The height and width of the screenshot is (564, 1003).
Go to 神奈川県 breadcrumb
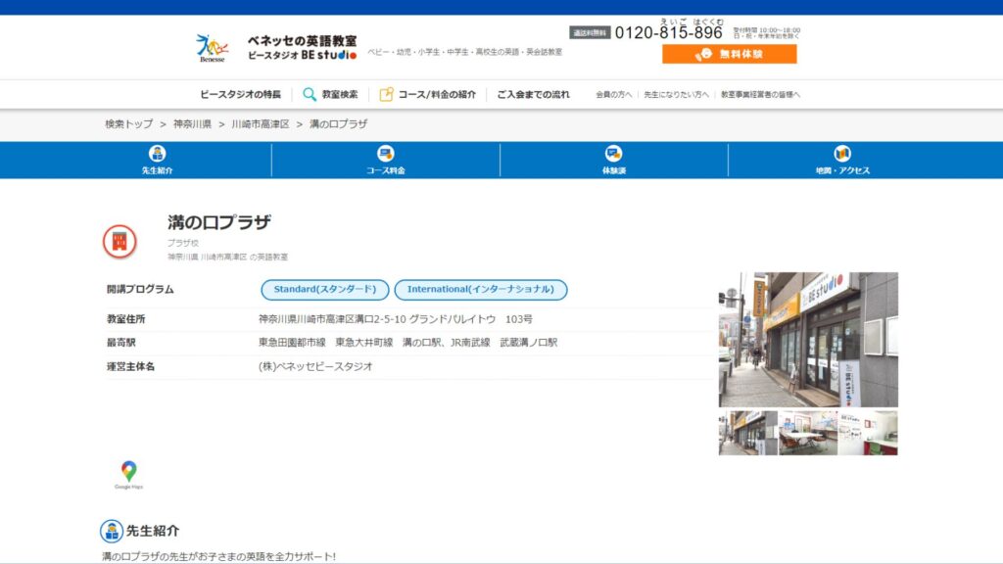point(192,124)
